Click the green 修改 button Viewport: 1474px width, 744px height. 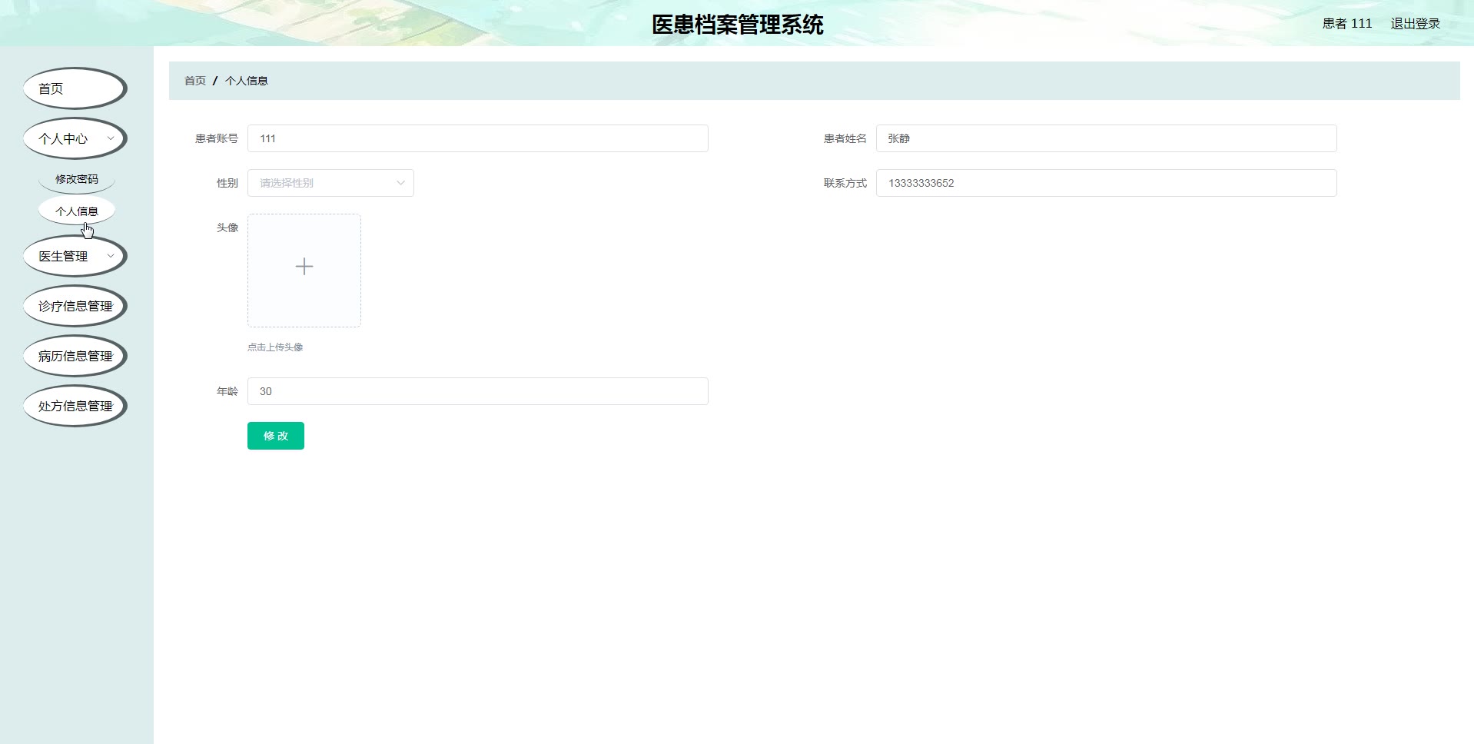pyautogui.click(x=276, y=436)
